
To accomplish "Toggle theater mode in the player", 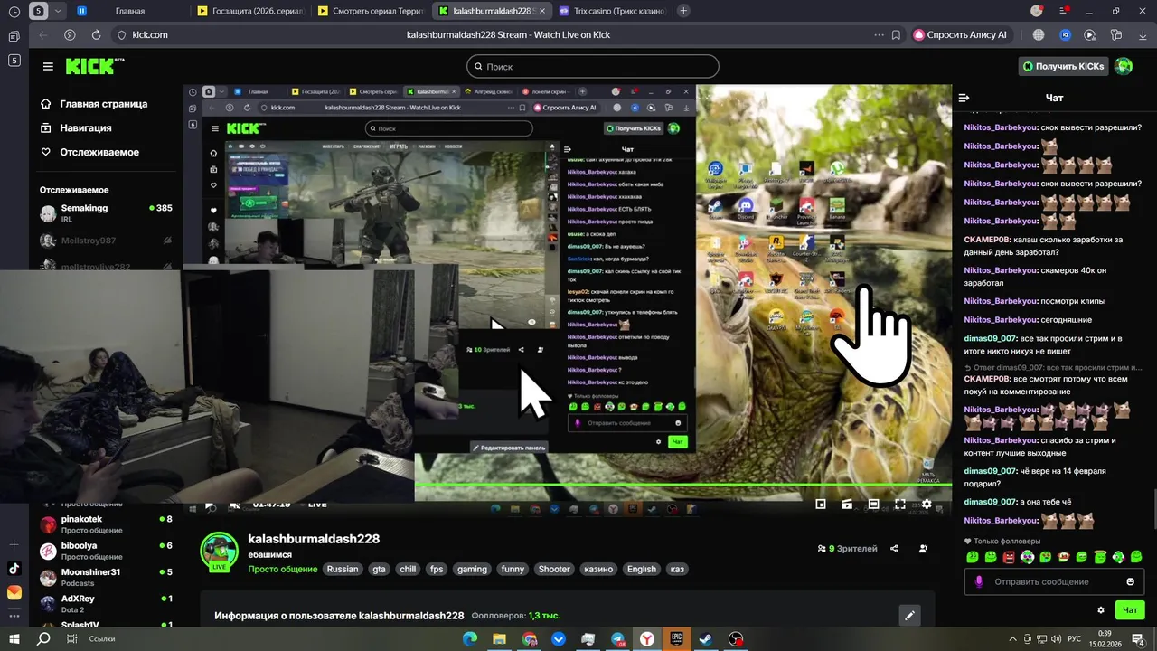I will [873, 505].
